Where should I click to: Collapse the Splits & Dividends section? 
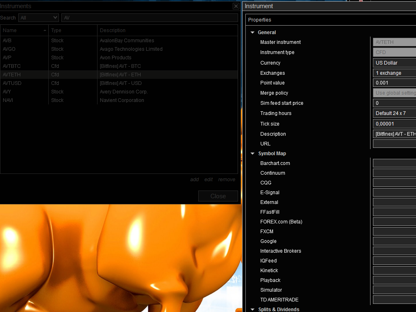252,309
